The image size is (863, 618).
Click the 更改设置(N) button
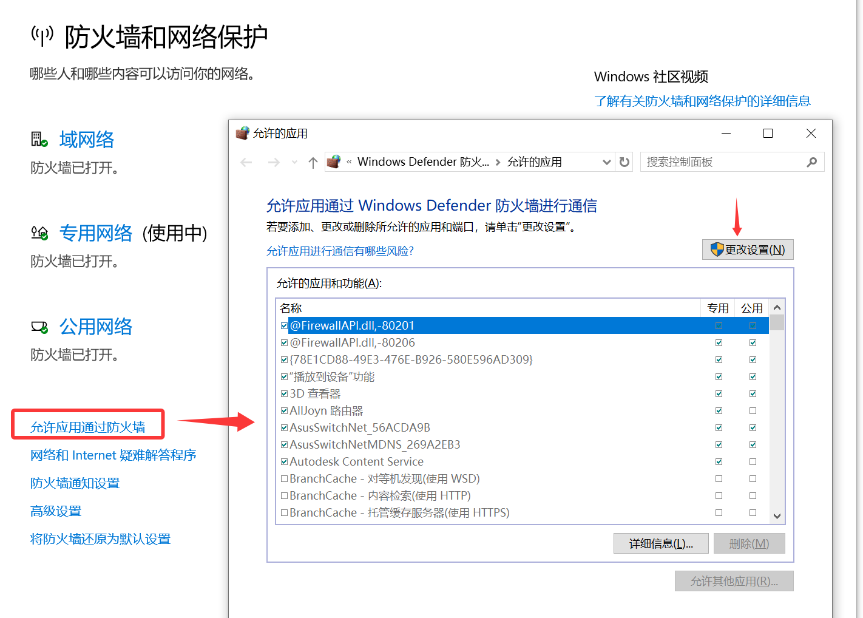pyautogui.click(x=748, y=249)
